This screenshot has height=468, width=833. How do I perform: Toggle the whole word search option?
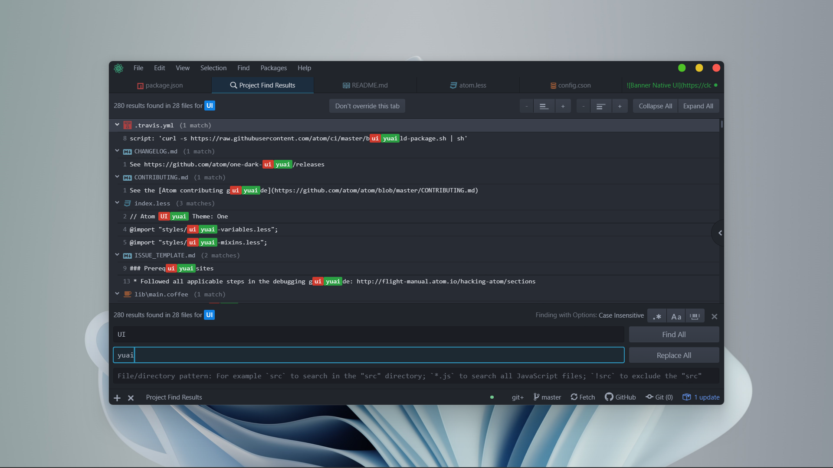click(695, 316)
